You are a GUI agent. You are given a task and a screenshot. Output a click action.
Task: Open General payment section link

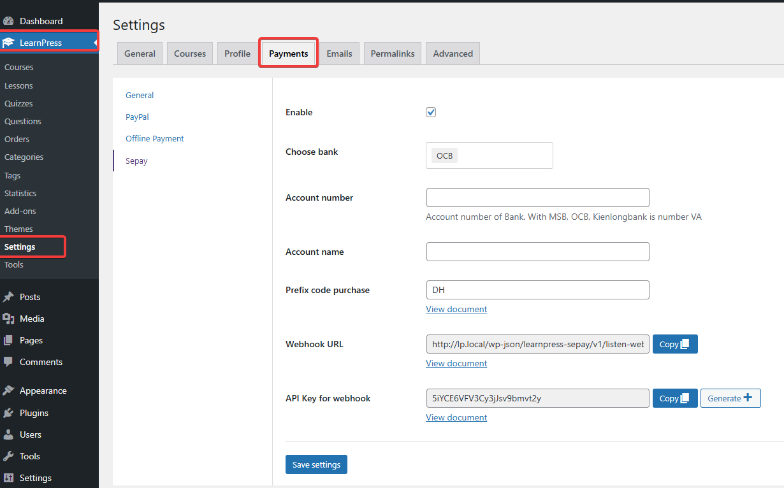click(x=140, y=95)
